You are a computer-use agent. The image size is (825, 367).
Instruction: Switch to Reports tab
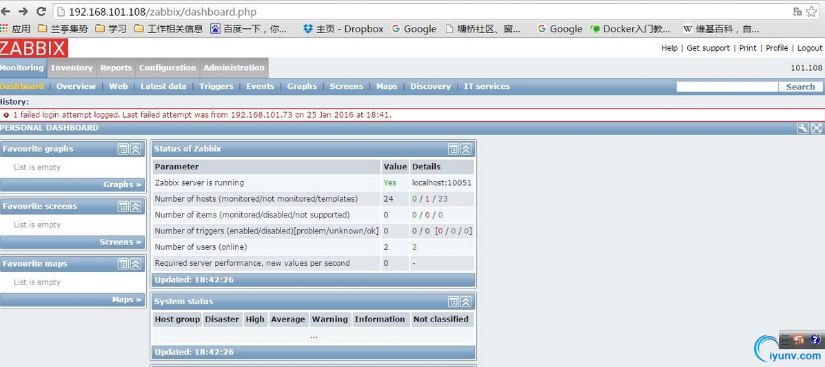coord(116,68)
